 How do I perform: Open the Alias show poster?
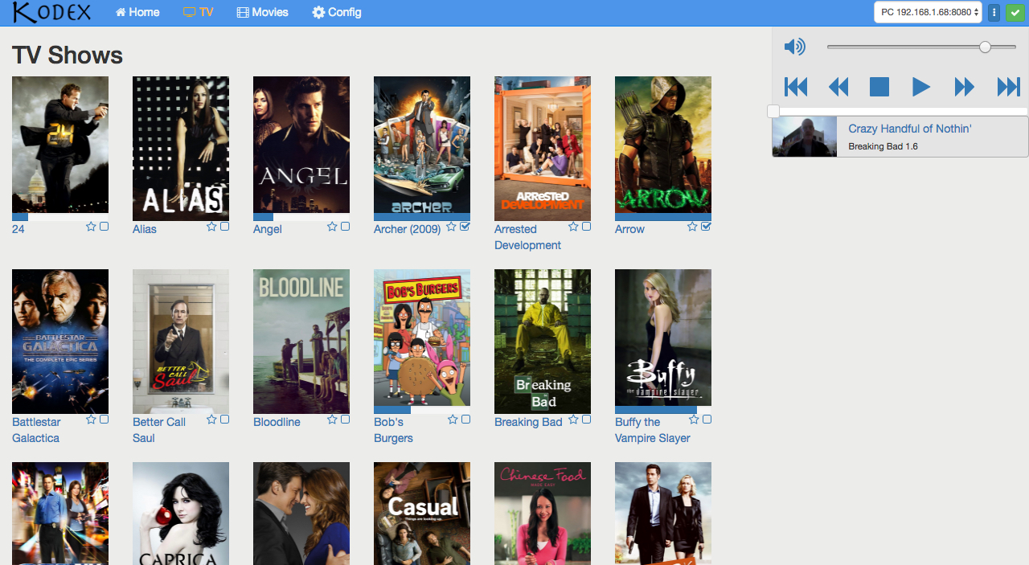coord(181,149)
